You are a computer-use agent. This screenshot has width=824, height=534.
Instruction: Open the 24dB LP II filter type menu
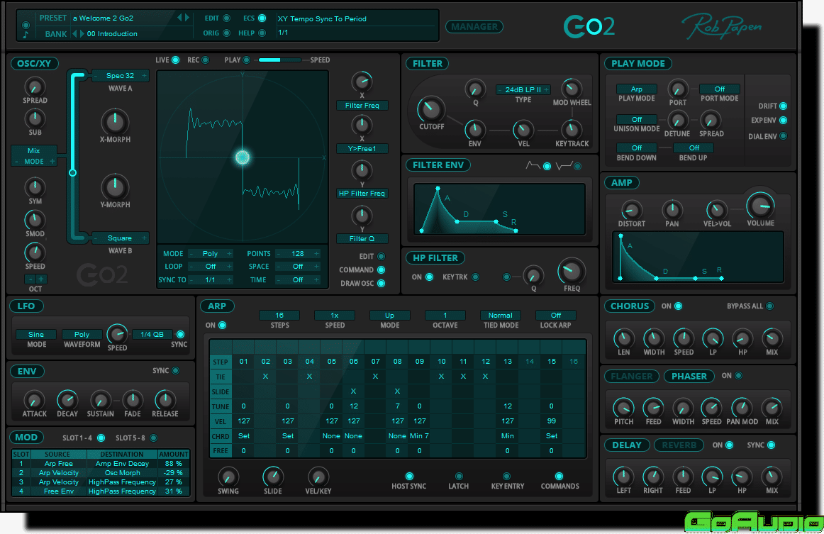[x=523, y=90]
